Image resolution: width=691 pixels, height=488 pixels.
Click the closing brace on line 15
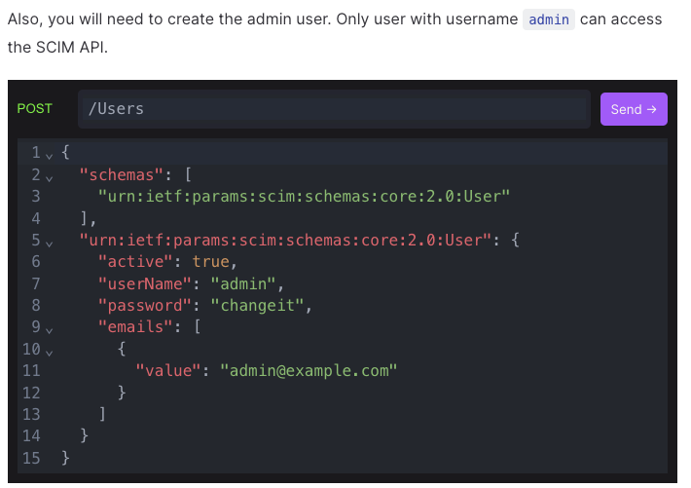[x=65, y=458]
